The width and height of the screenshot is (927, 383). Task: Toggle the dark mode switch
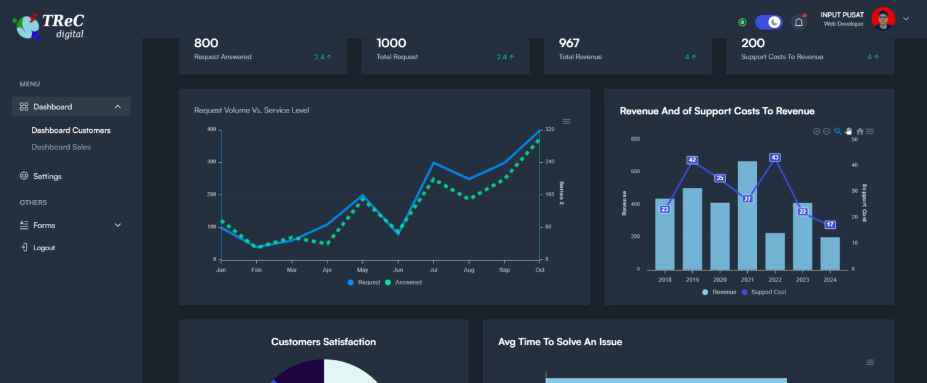[x=768, y=21]
